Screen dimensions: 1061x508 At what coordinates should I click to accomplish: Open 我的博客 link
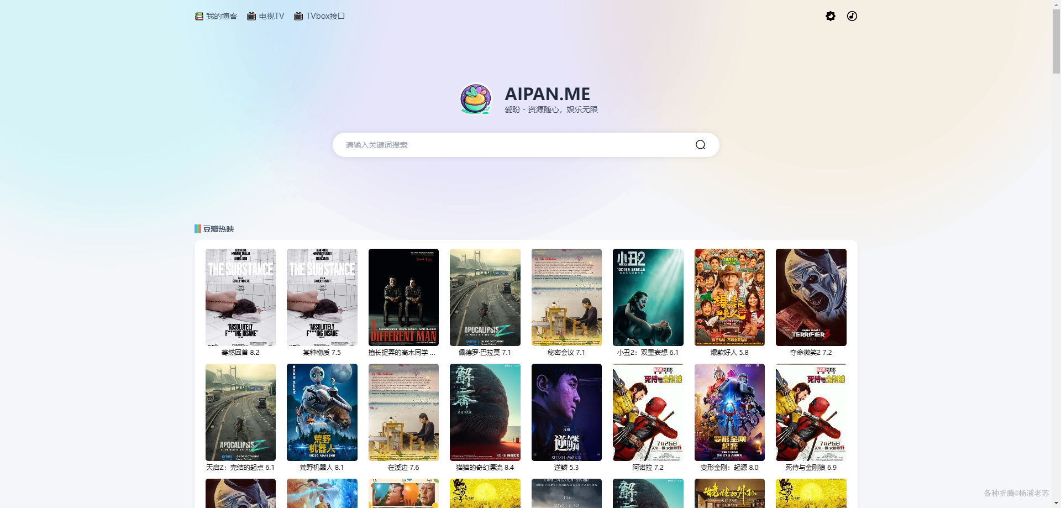point(216,16)
